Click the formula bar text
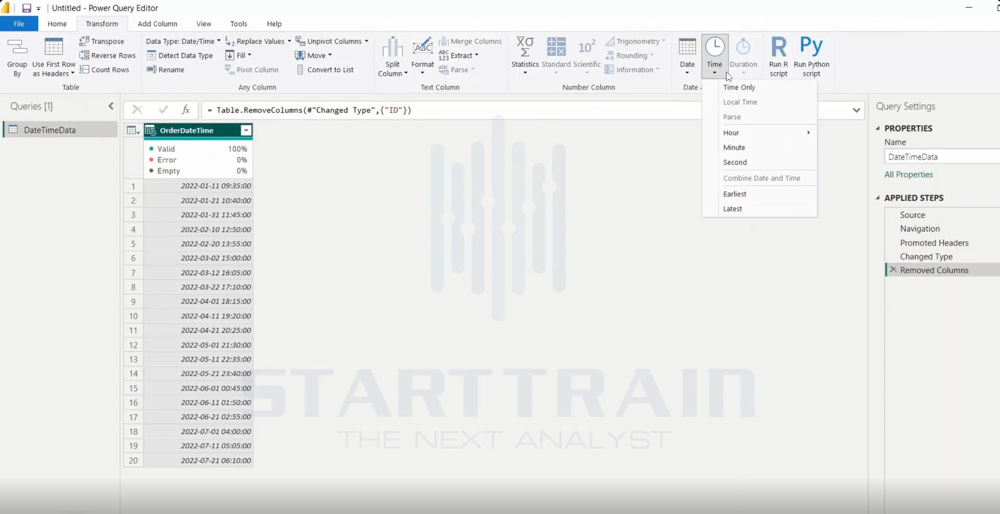The width and height of the screenshot is (1000, 514). 309,110
